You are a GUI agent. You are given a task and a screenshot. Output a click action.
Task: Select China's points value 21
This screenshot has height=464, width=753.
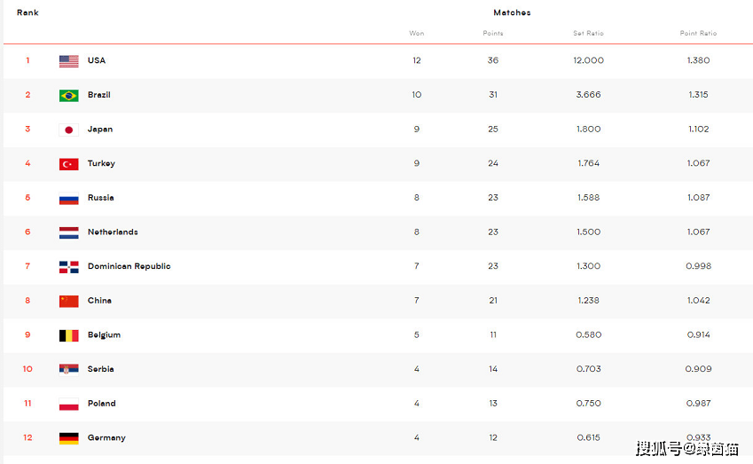tap(493, 300)
